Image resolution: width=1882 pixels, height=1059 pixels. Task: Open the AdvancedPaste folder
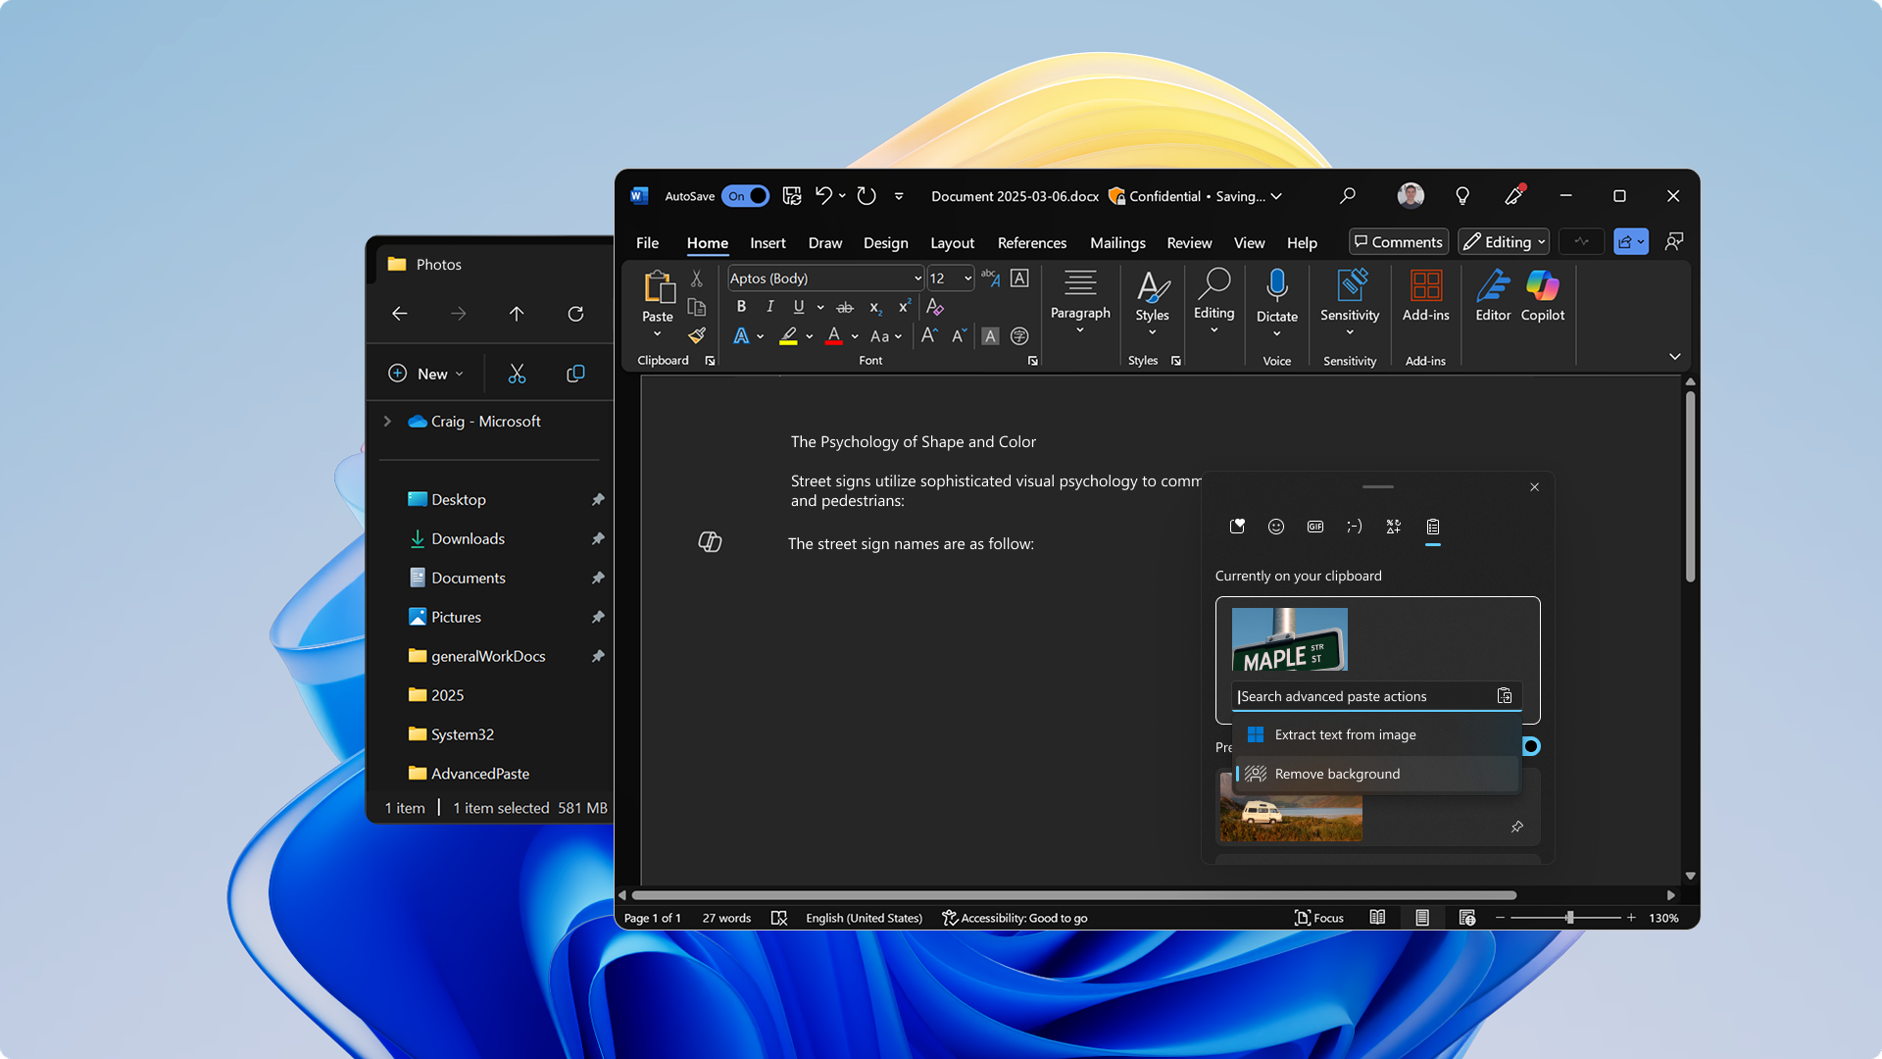468,774
